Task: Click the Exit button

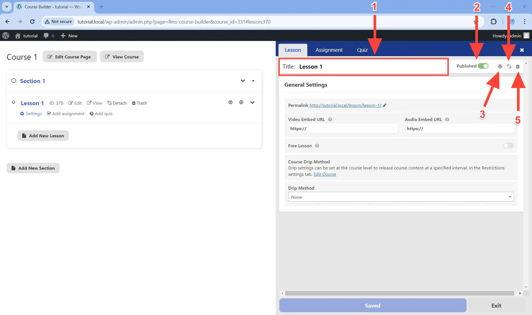Action: [x=496, y=305]
